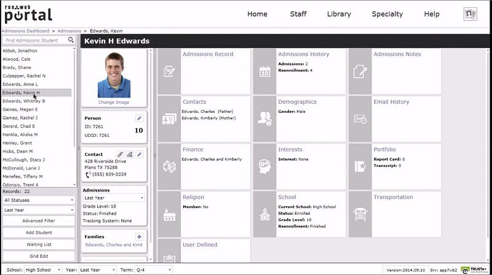Open the User Defined clipboard icon
This screenshot has height=275, width=492.
pos(169,258)
